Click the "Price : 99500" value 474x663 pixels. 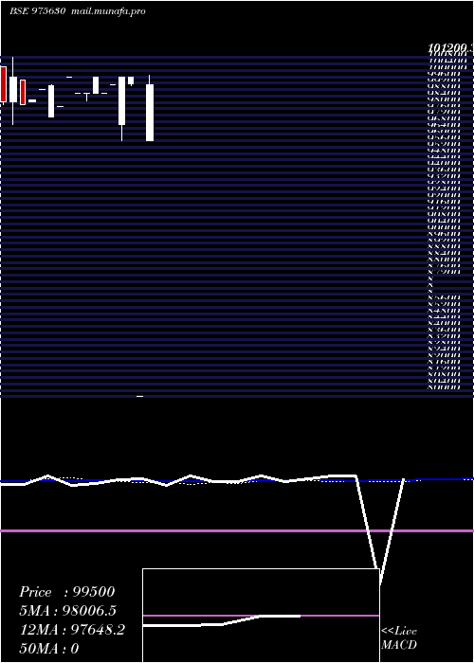(67, 592)
